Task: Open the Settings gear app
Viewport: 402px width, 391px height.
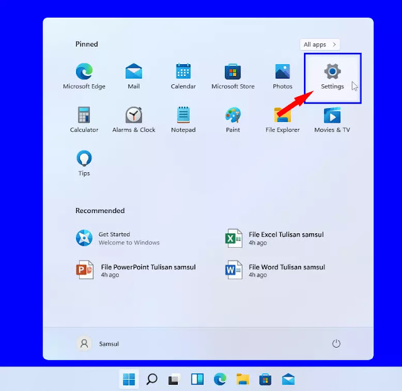Action: [x=332, y=78]
